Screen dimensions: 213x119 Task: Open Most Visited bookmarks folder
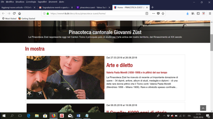(9, 18)
